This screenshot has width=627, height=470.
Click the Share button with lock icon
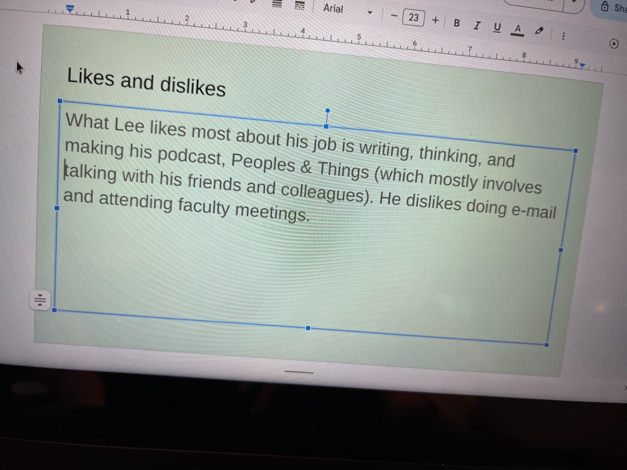(x=613, y=8)
